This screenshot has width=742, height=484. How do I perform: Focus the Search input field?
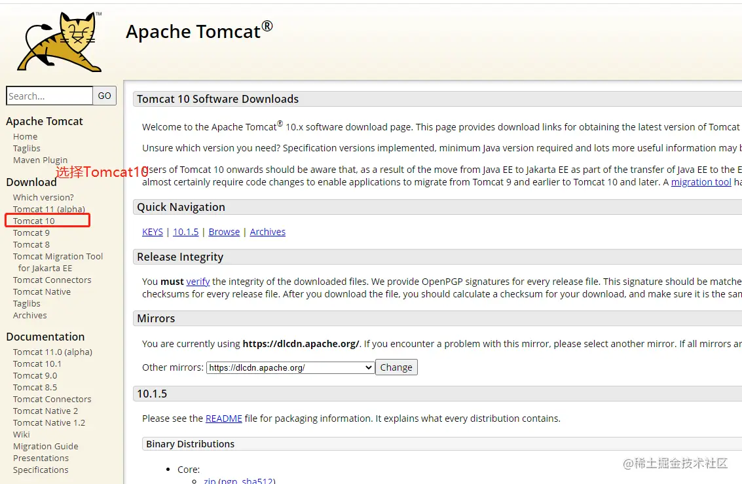[x=50, y=96]
